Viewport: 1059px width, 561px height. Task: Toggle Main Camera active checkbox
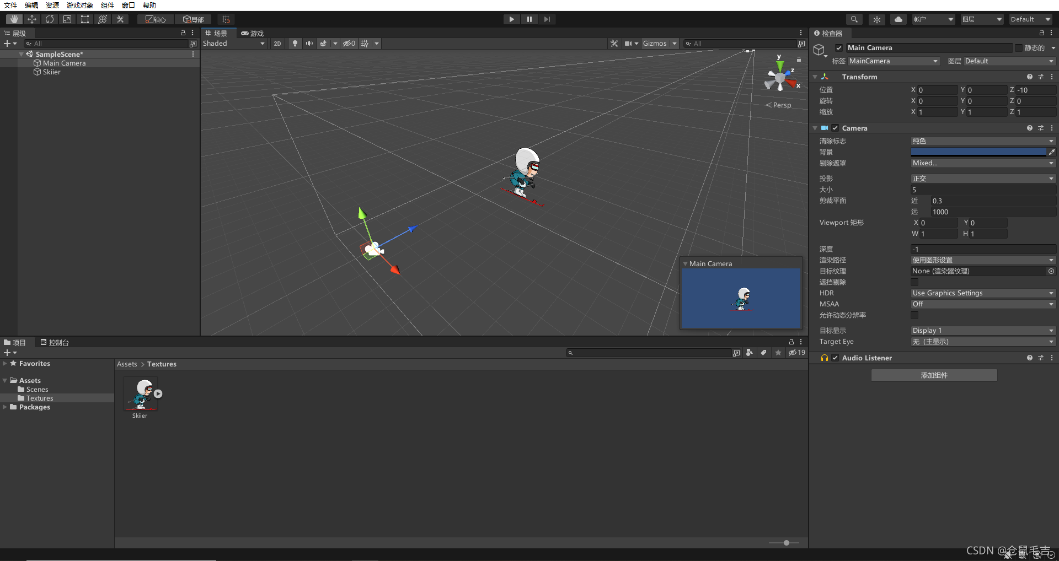click(839, 48)
